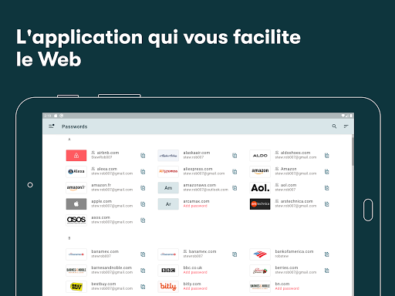This screenshot has height=296, width=395.
Task: Open the alaskaair.com entry text
Action: point(197,155)
